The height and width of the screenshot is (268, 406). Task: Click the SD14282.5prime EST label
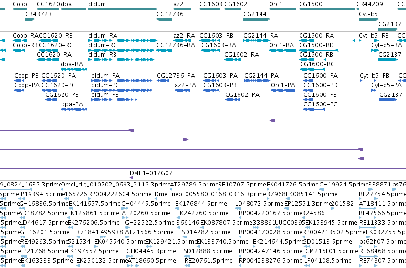pyautogui.click(x=205, y=232)
